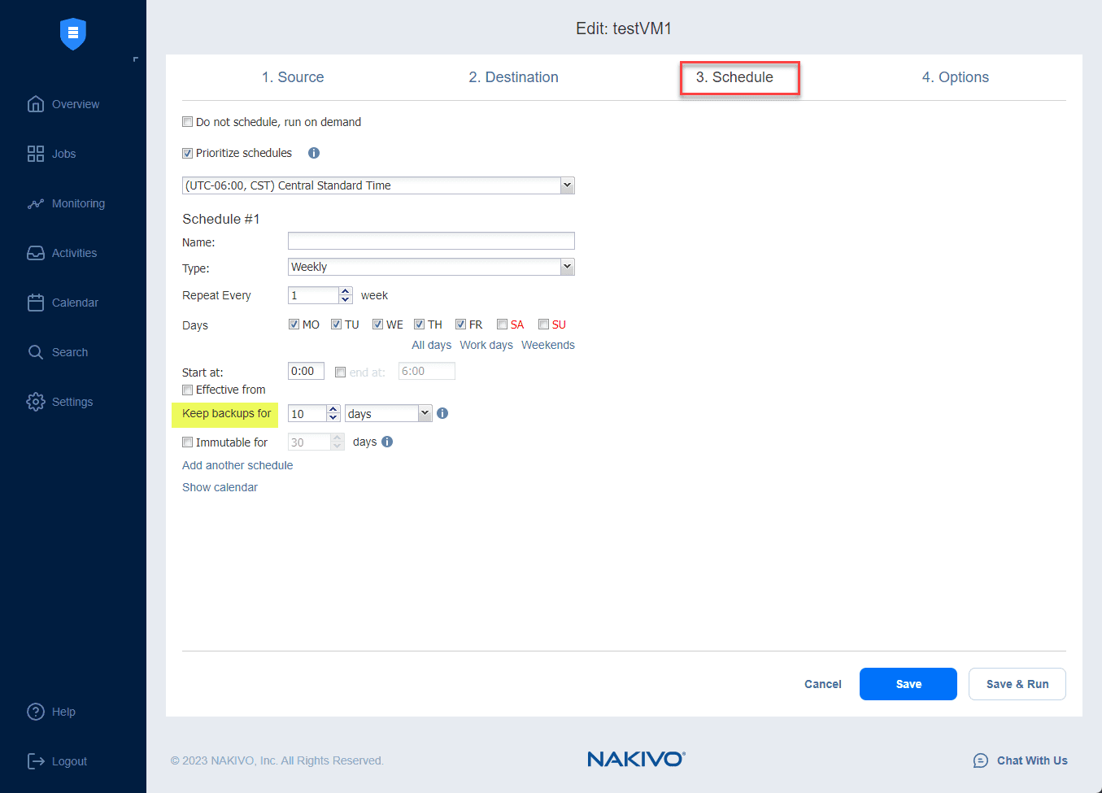
Task: Click the Monitoring graph icon
Action: pos(36,203)
